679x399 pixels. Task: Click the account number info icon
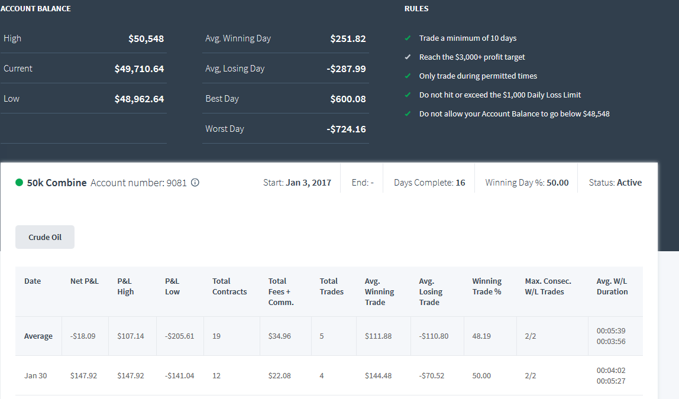195,183
